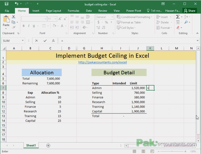
Task: Toggle Italic formatting
Action: tap(29, 26)
